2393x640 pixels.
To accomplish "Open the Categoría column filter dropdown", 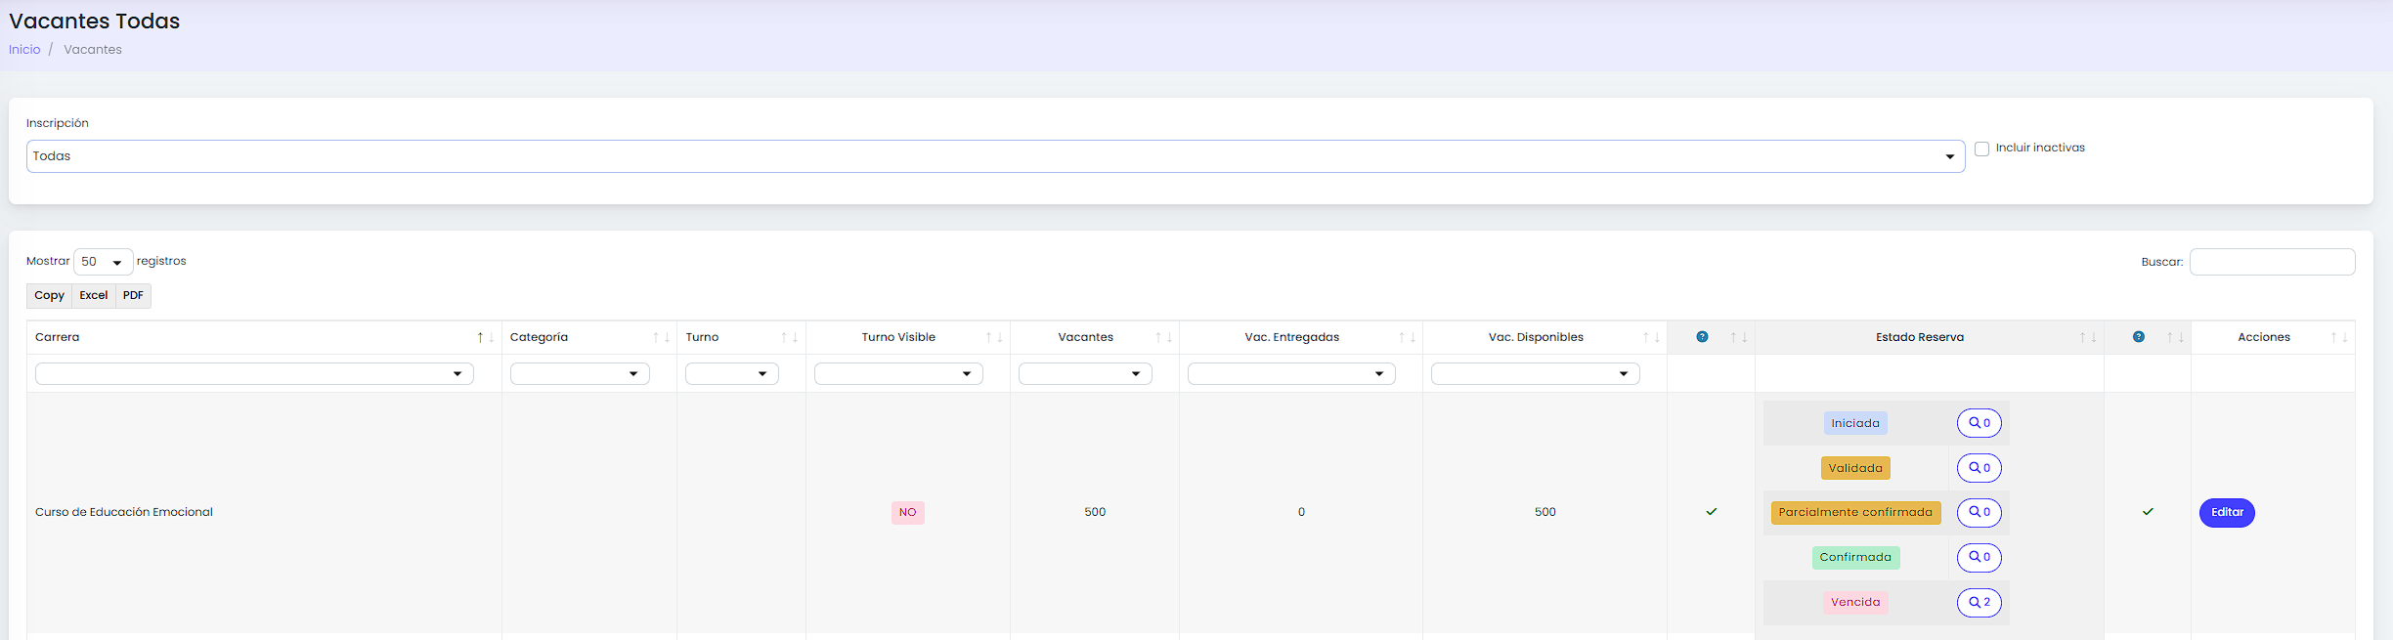I will 580,373.
